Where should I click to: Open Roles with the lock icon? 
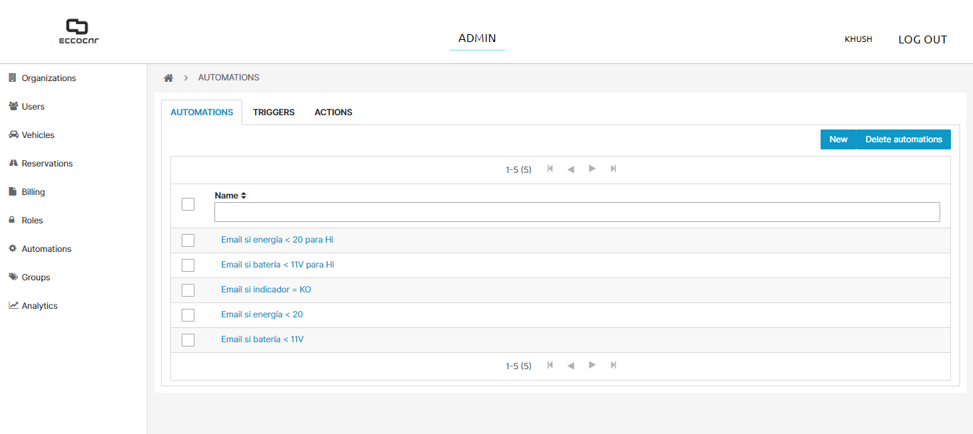pos(12,221)
